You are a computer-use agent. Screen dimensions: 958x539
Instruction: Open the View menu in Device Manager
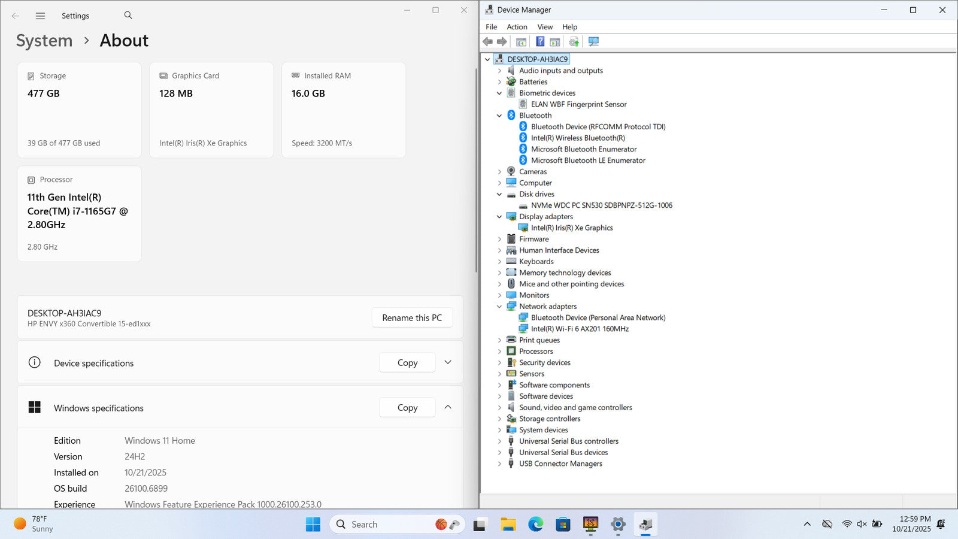point(544,27)
